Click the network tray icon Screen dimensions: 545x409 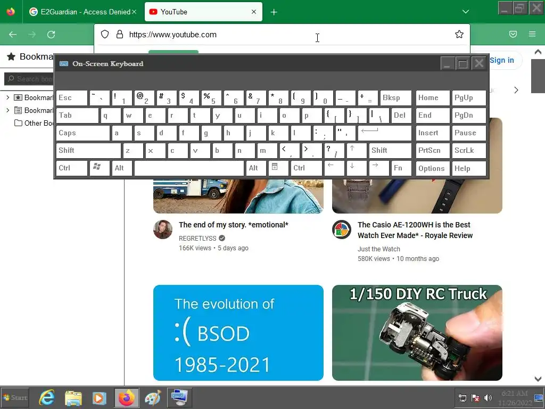[463, 398]
